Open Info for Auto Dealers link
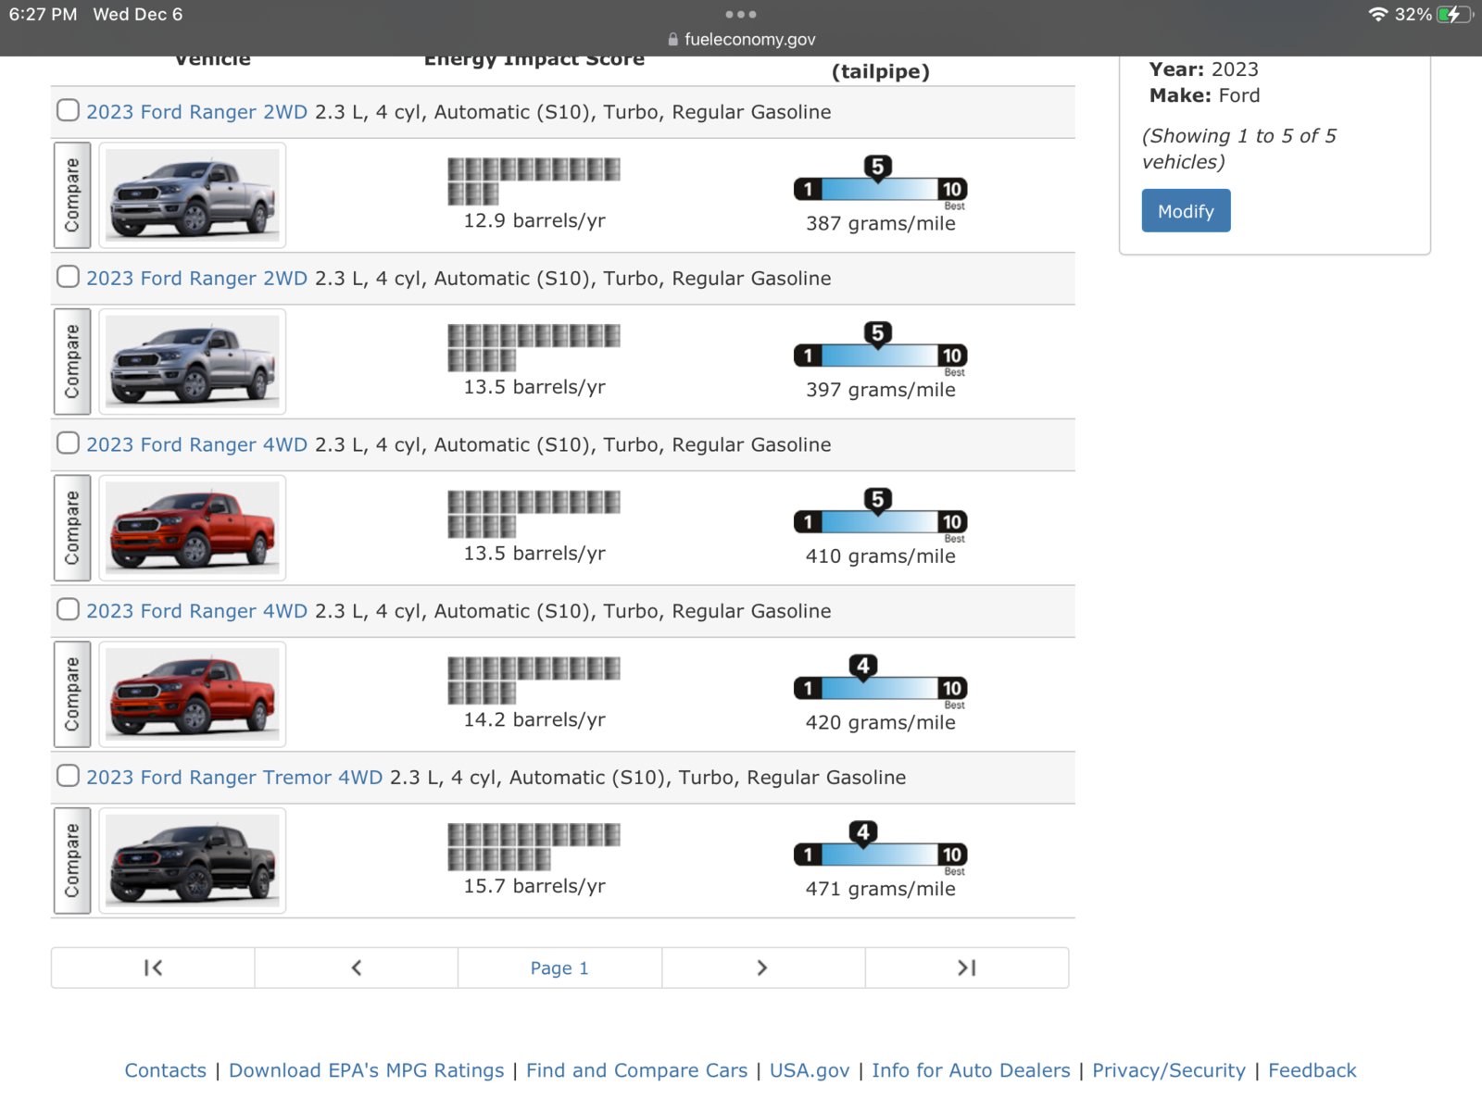 [x=971, y=1070]
